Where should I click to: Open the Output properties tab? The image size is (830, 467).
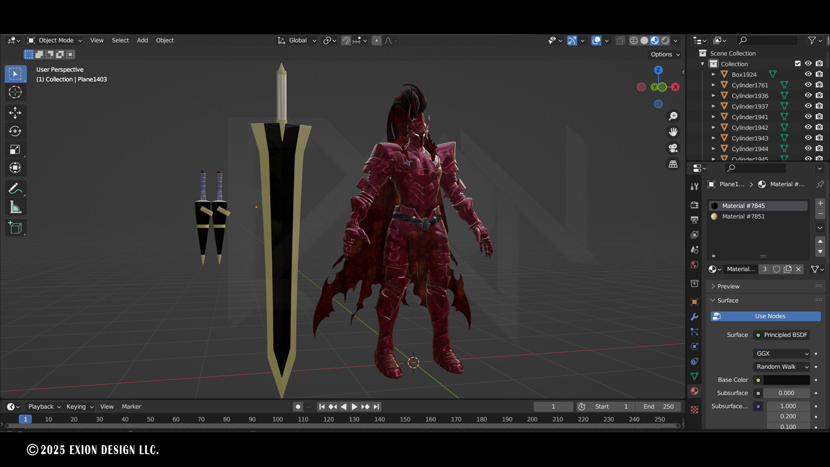(x=694, y=220)
